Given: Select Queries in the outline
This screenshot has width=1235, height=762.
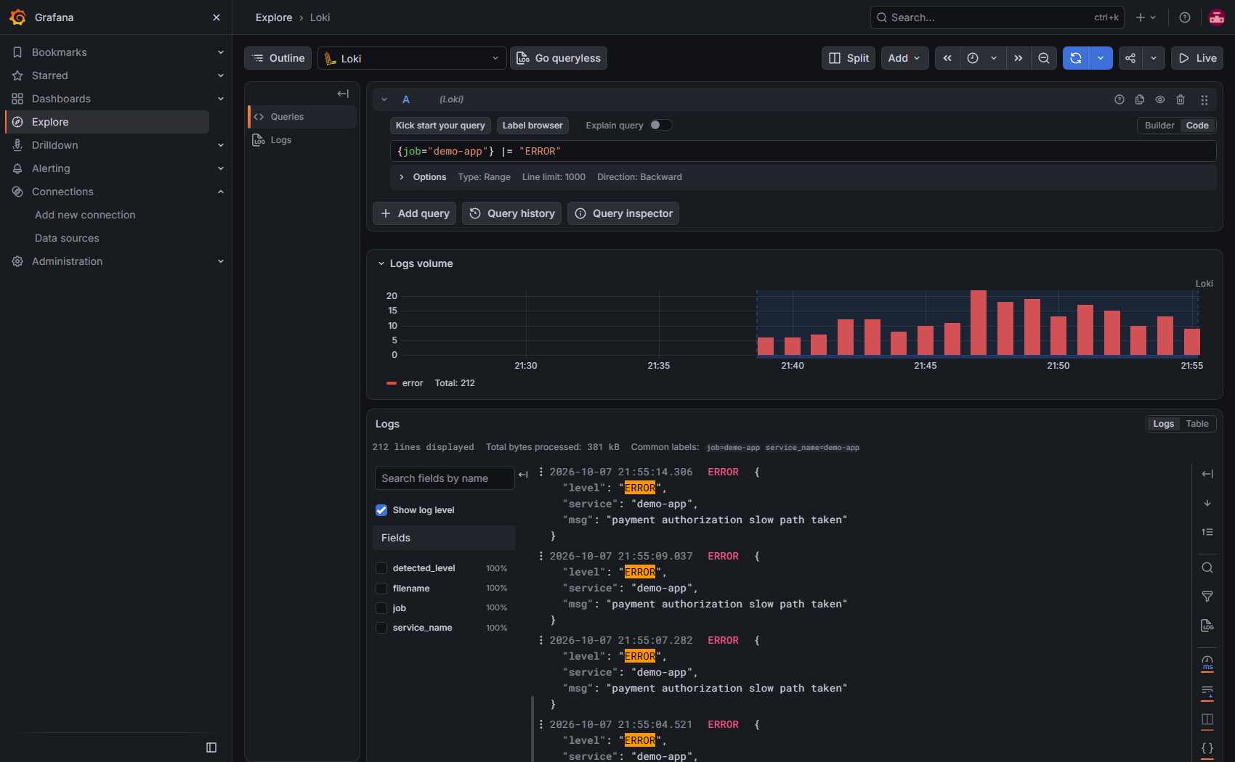Looking at the screenshot, I should point(302,117).
